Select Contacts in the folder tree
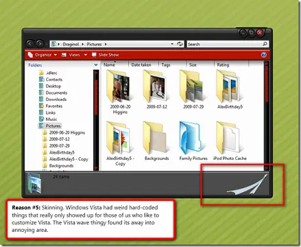The height and width of the screenshot is (247, 301). tap(51, 80)
